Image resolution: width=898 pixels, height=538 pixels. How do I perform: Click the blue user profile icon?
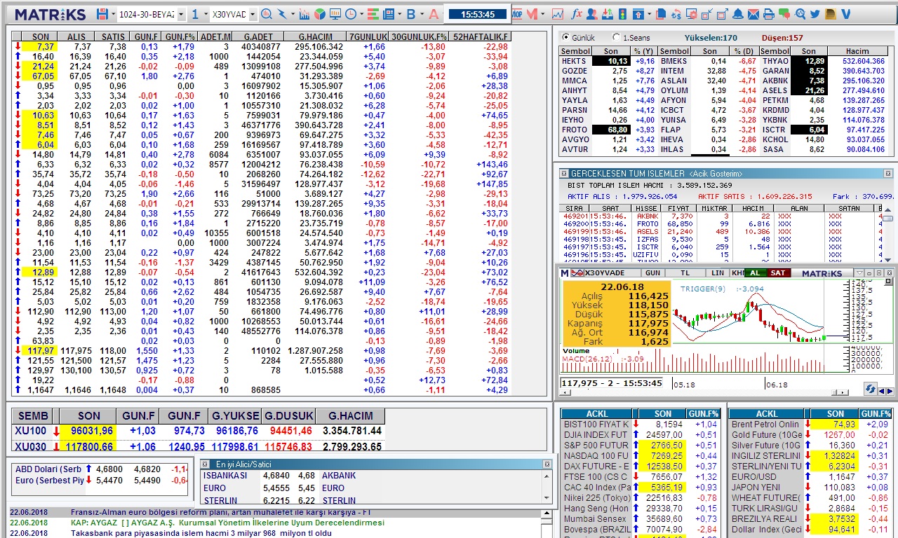pos(592,14)
